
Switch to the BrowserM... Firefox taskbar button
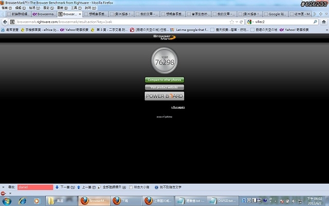coord(94,201)
